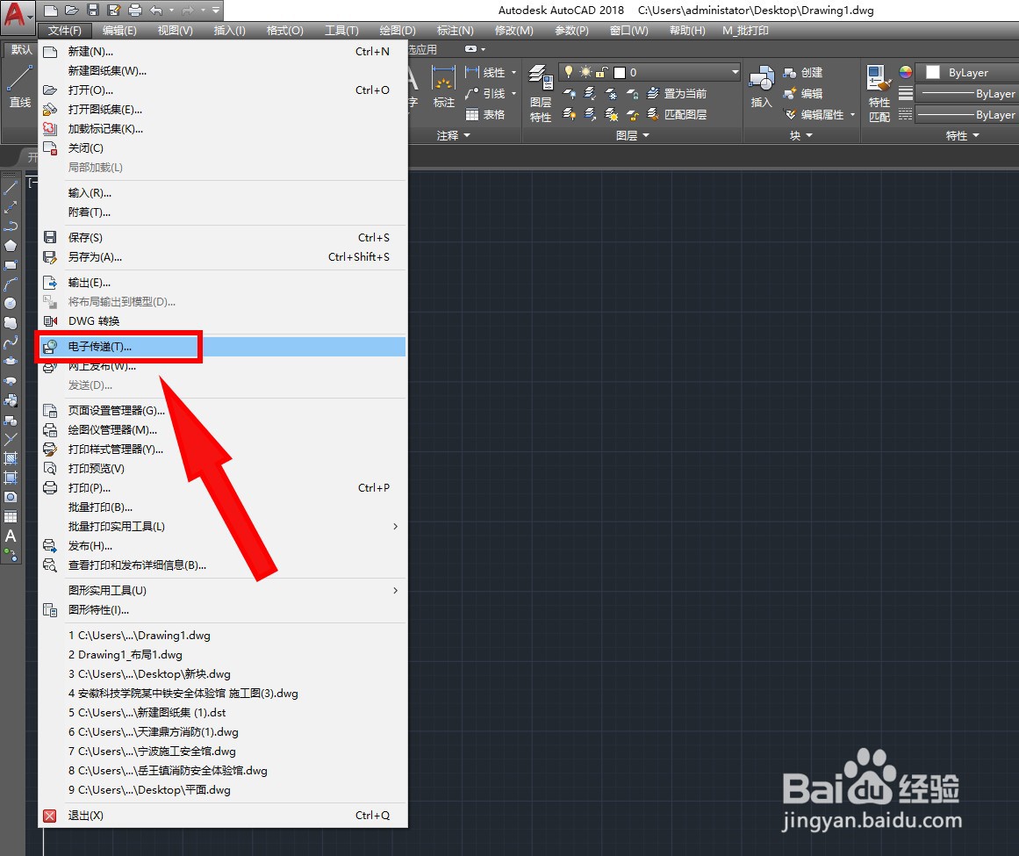Open 图形实用工具 submenu arrow
The width and height of the screenshot is (1019, 856).
pos(395,590)
